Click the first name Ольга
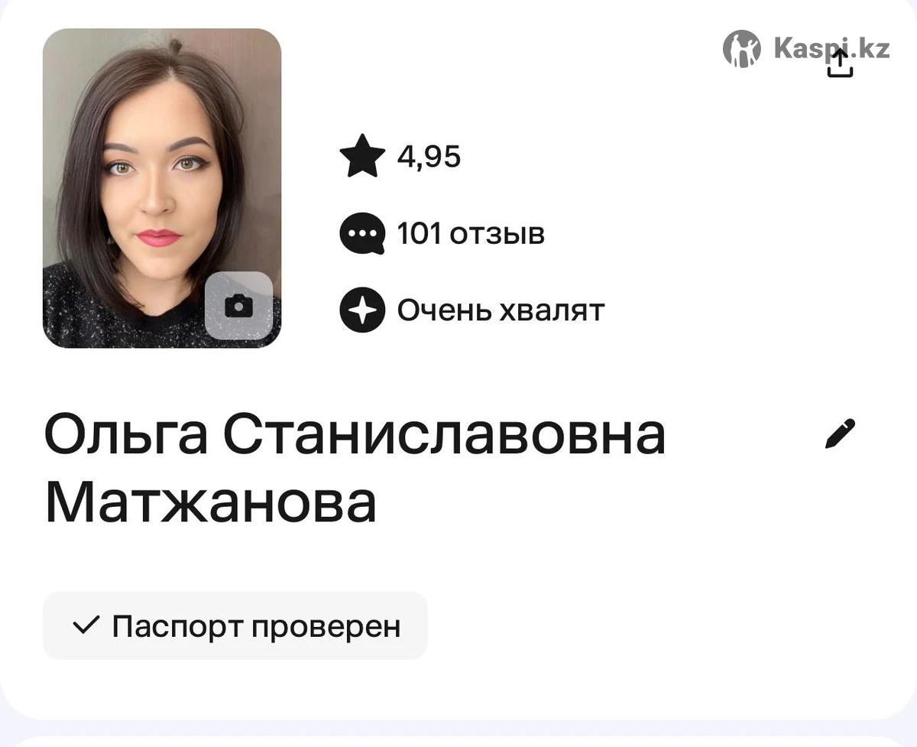This screenshot has width=917, height=747. 126,437
